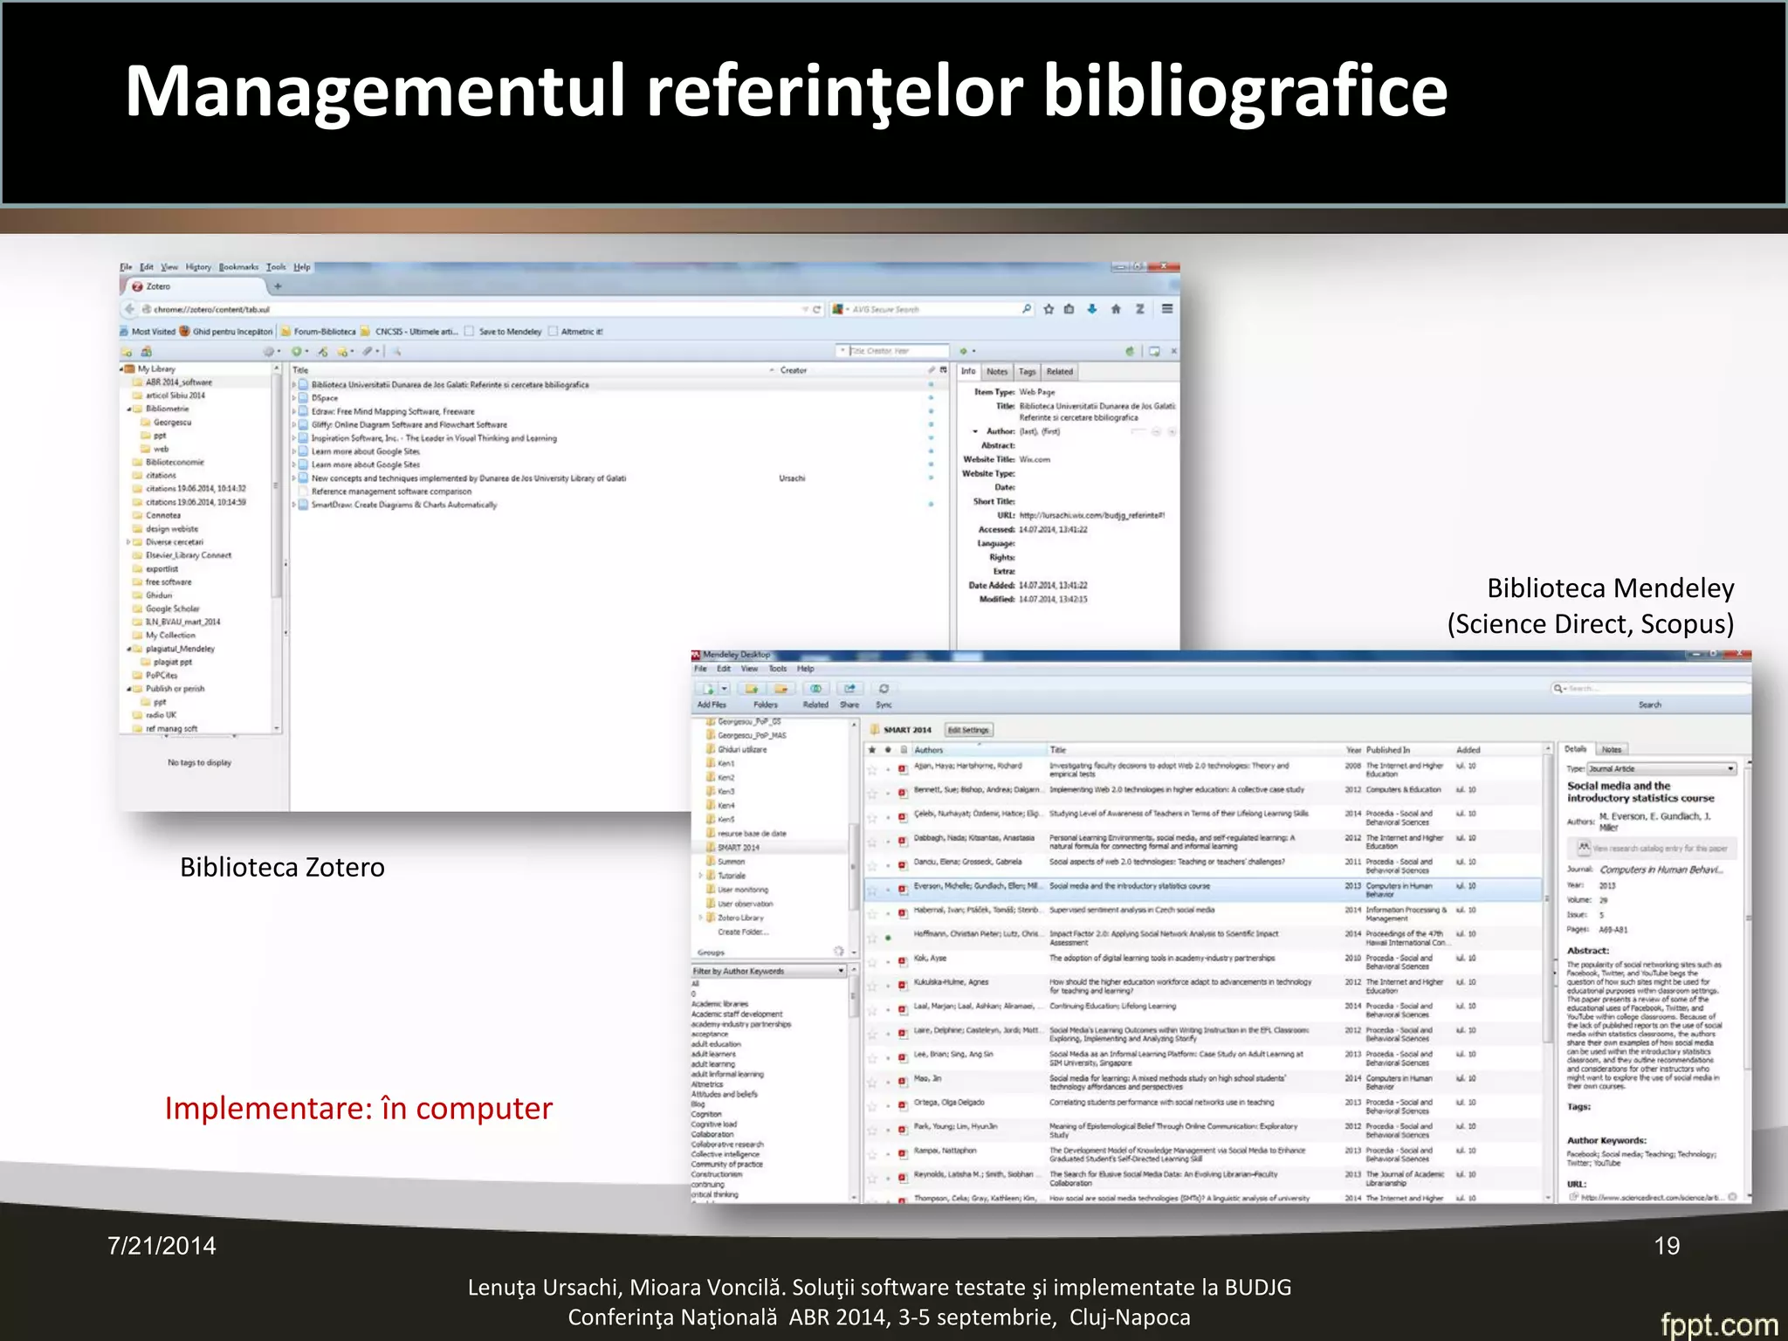Close the Zotero pane with X icon
Viewport: 1788px width, 1341px height.
1173,351
